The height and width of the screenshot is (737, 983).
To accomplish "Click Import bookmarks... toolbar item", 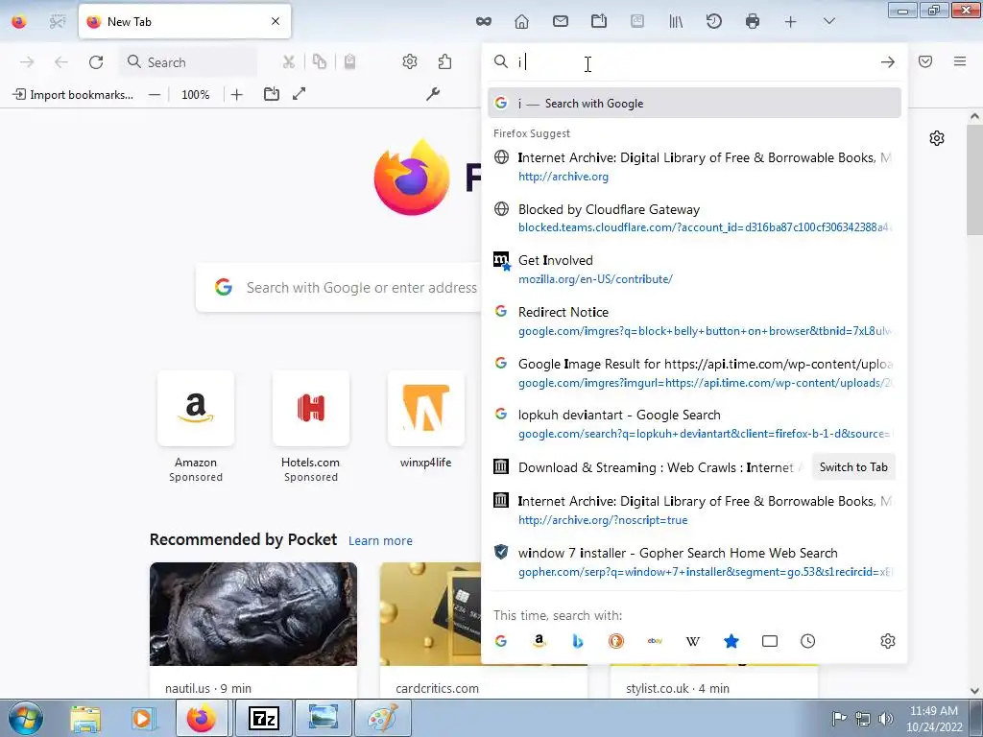I will (73, 95).
